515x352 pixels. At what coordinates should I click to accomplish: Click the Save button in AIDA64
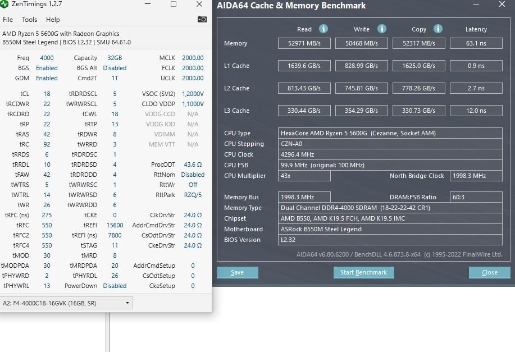238,272
